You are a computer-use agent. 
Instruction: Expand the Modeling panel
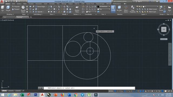point(10,14)
